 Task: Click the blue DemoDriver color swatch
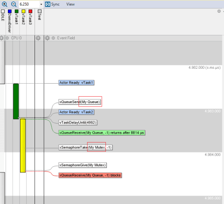10,11
